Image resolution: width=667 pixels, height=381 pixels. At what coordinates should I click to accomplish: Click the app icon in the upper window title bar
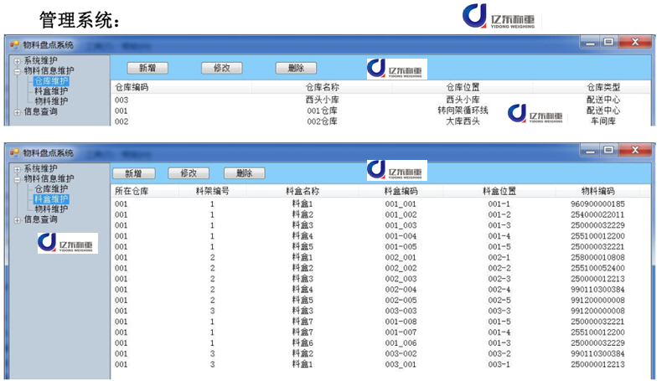(x=13, y=44)
